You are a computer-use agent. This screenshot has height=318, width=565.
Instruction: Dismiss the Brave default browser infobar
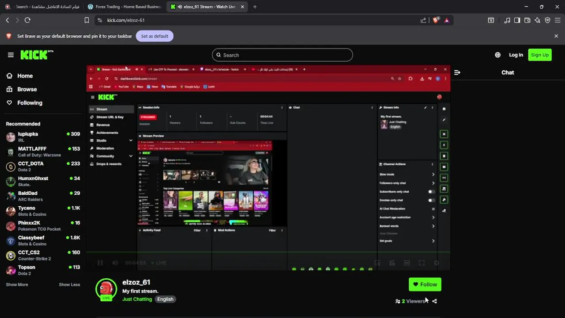(556, 36)
